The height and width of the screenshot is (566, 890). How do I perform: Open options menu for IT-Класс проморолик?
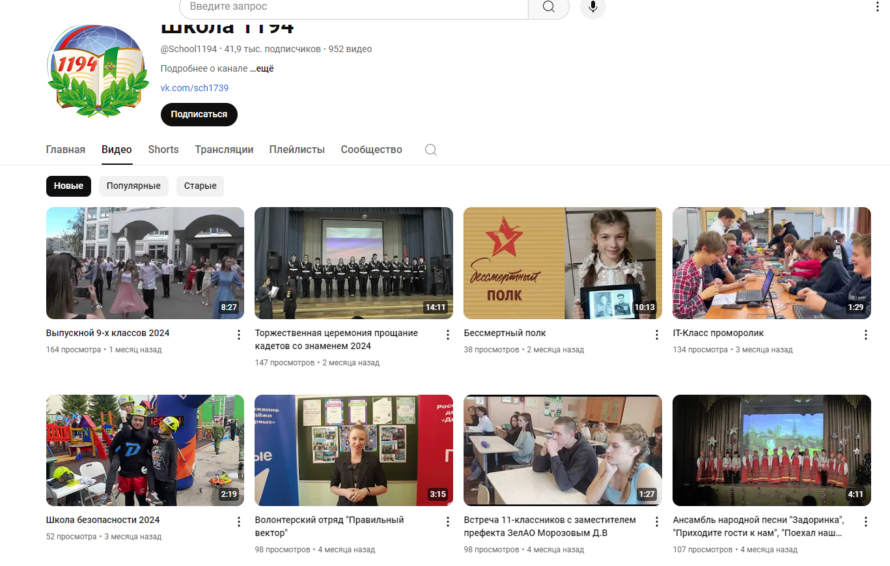coord(866,335)
